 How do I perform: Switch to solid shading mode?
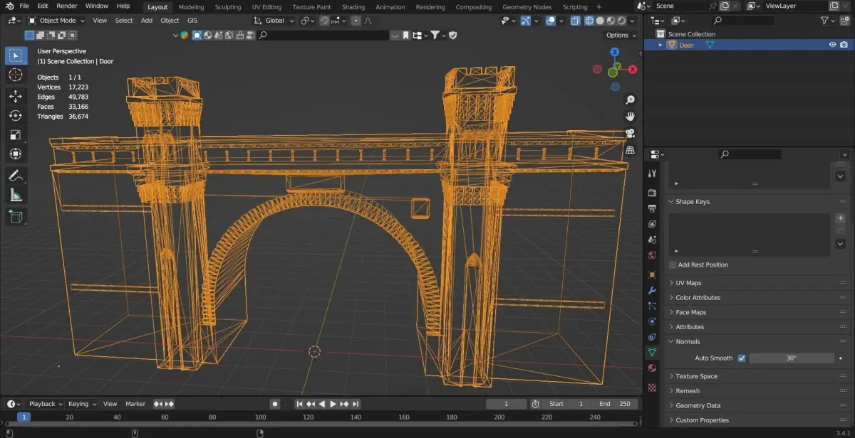600,21
